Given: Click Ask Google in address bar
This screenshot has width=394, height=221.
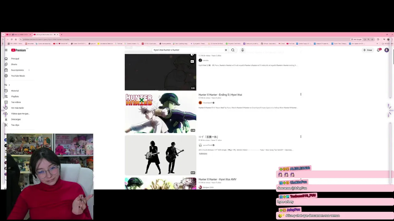Looking at the screenshot, I should coord(356,39).
